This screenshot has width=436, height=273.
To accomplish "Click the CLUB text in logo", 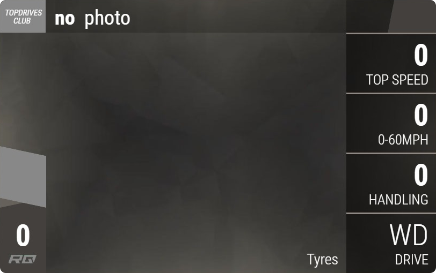I will 22,21.
